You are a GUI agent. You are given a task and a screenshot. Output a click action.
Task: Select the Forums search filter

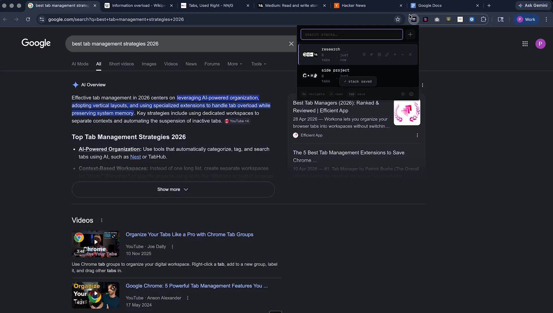point(212,64)
